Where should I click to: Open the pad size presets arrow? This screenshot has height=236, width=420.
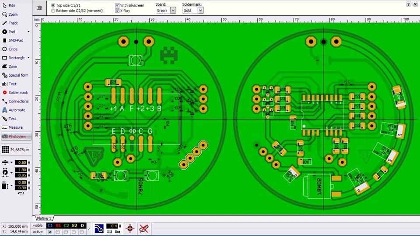pyautogui.click(x=11, y=173)
